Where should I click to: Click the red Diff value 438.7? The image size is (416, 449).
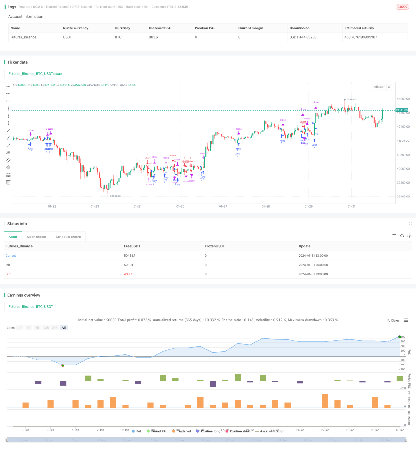click(128, 274)
